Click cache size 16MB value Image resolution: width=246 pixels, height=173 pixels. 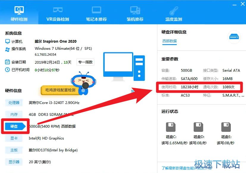pos(228,79)
